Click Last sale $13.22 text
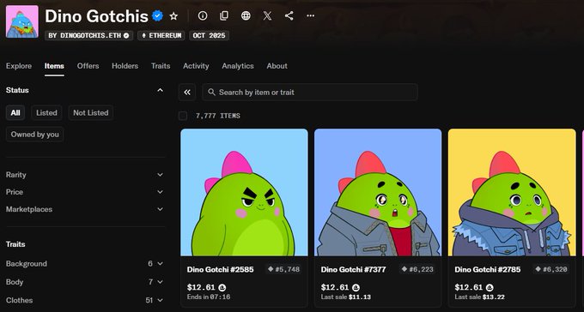Image resolution: width=584 pixels, height=312 pixels. [480, 297]
